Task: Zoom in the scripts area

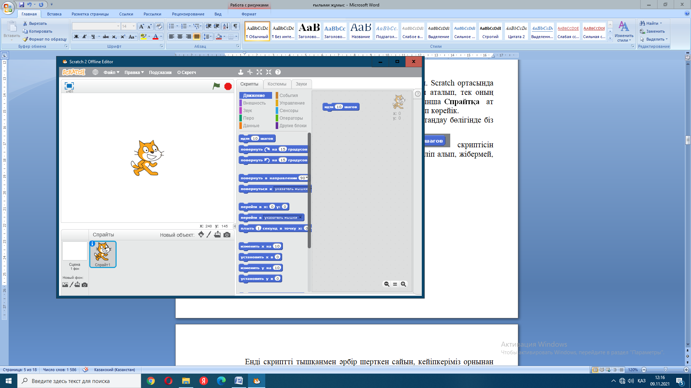Action: coord(403,284)
